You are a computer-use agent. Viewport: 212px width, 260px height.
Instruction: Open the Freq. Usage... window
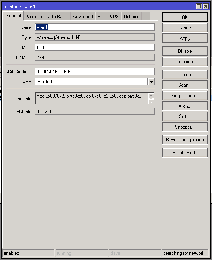pos(185,96)
